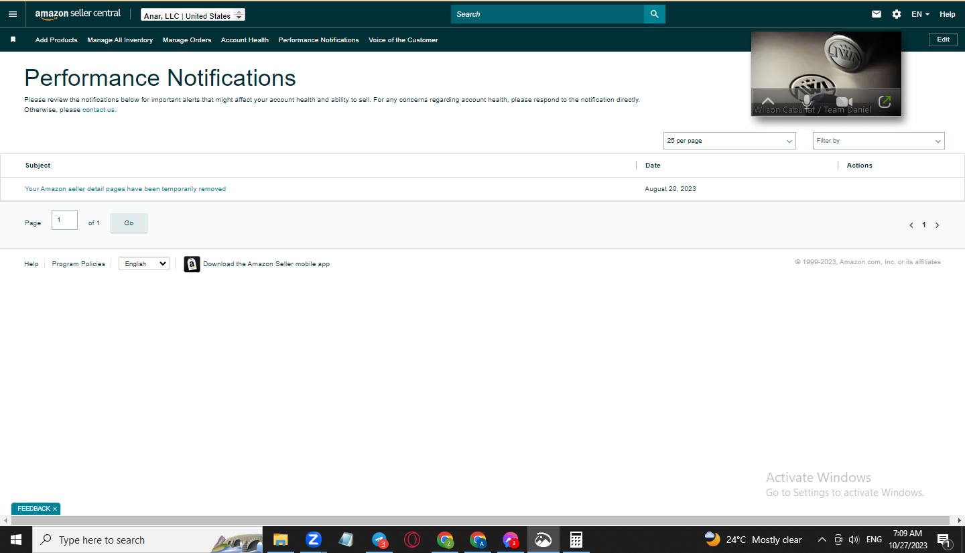Open the Windows notification center
The image size is (965, 553).
click(x=944, y=540)
